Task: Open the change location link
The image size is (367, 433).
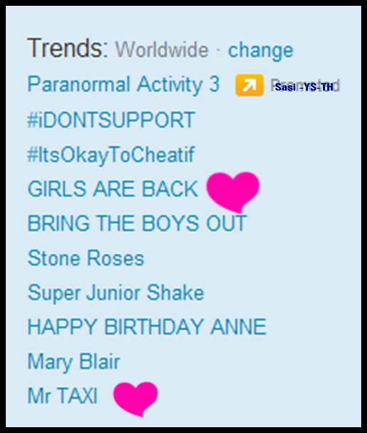Action: [260, 50]
